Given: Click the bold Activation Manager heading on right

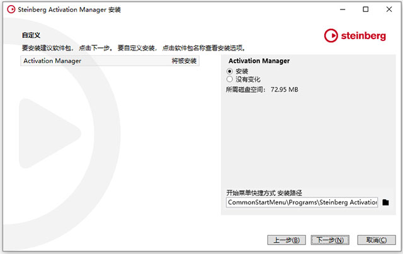Looking at the screenshot, I should 259,61.
